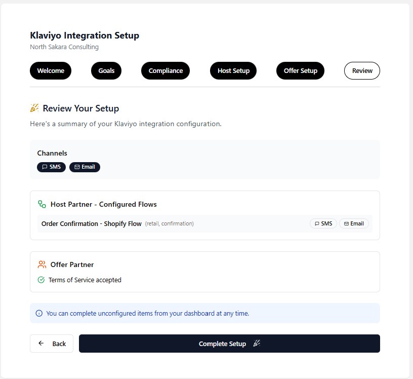Screen dimensions: 413x379
Task: Go to the Welcome step
Action: pos(51,71)
